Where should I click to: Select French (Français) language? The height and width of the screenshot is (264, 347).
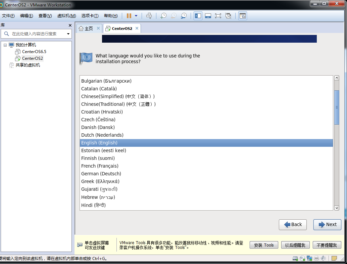[206, 166]
